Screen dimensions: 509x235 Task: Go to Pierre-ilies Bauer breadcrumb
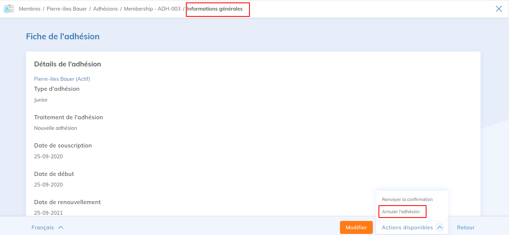coord(67,9)
